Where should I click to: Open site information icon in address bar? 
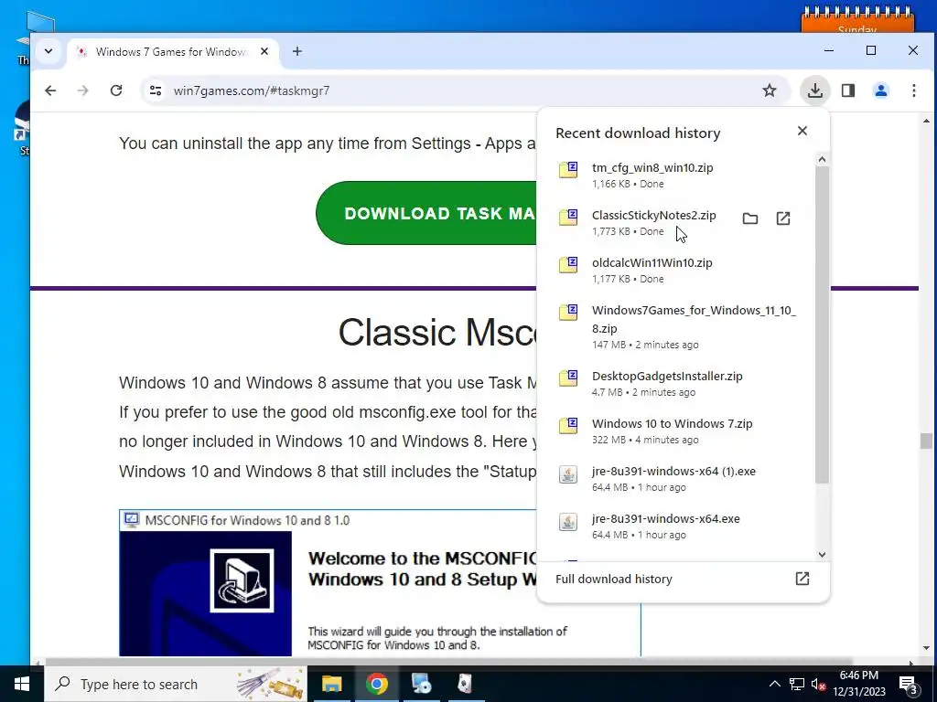pyautogui.click(x=156, y=90)
